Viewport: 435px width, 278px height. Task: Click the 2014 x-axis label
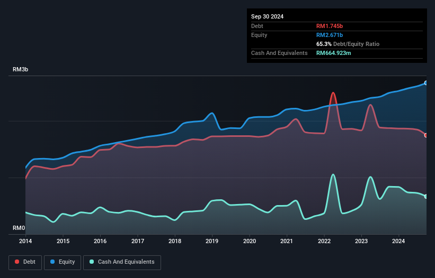point(25,241)
